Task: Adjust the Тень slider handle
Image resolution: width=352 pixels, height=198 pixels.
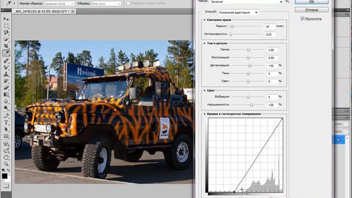Action: pos(248,74)
